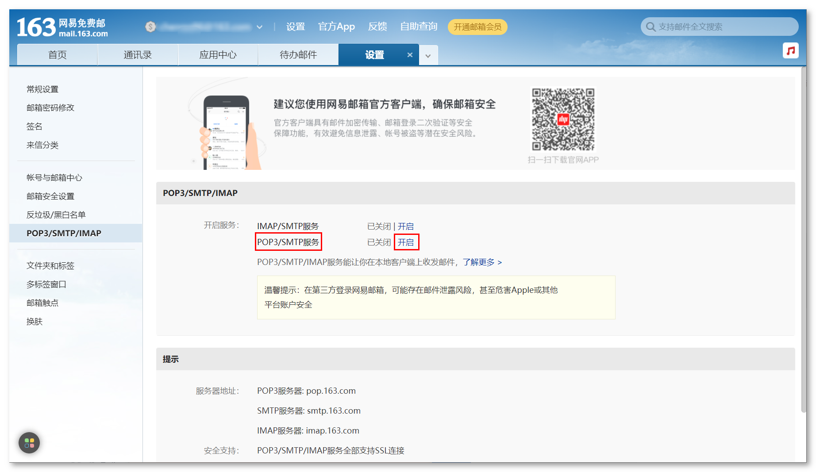Open 反垃圾/黑白名单 settings

pos(56,215)
